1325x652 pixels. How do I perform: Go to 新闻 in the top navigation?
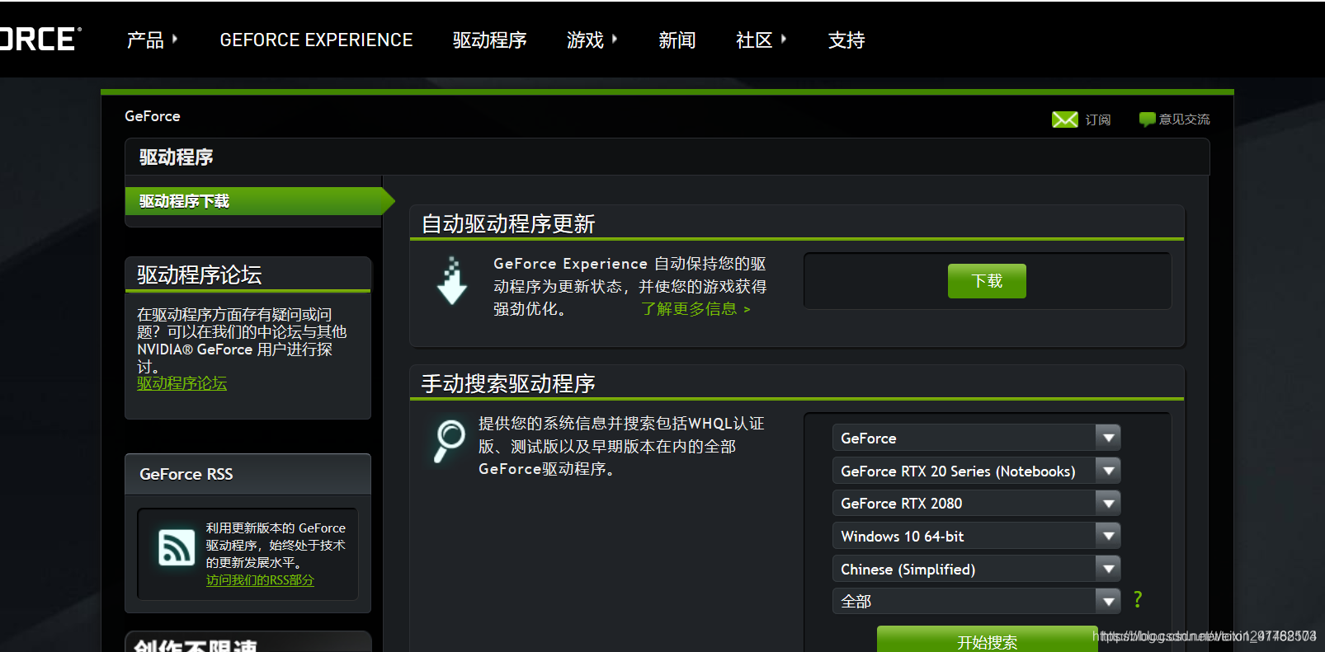pos(677,40)
